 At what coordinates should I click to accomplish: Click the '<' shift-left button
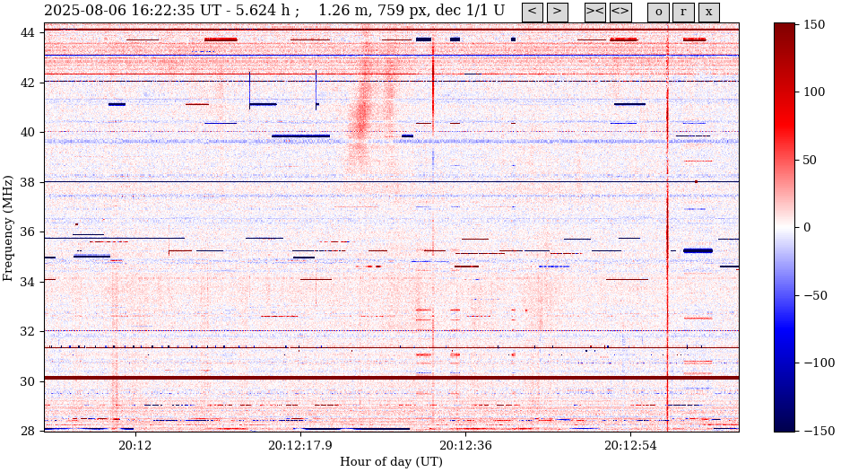coord(532,12)
